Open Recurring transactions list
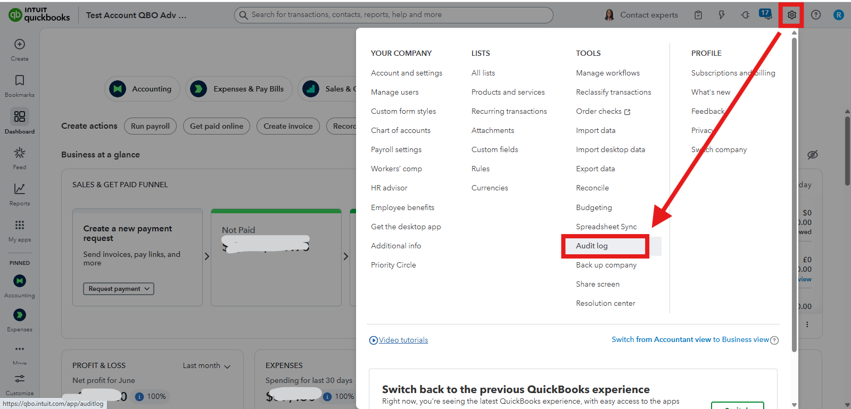 tap(509, 111)
